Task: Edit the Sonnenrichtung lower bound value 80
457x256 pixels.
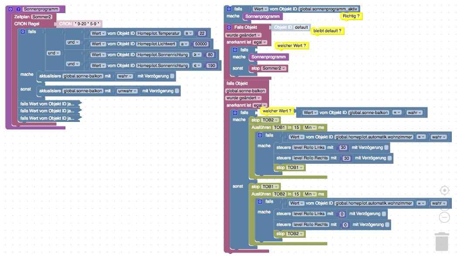Action: [x=210, y=55]
